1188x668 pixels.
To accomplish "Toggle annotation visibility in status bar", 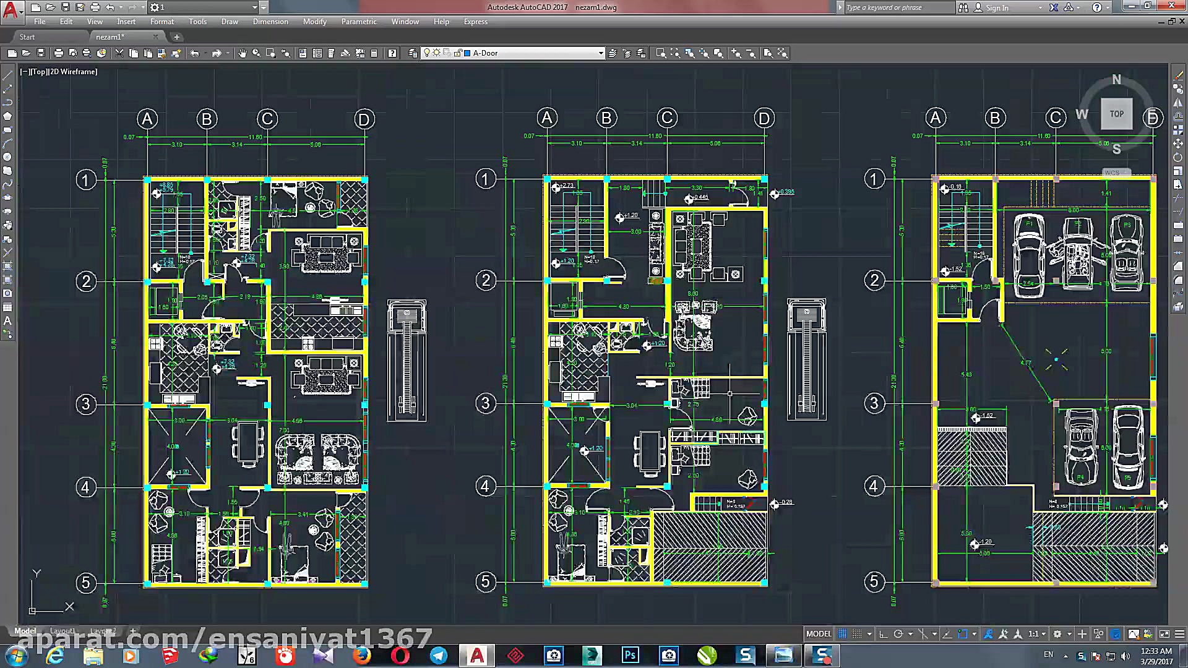I will click(988, 634).
